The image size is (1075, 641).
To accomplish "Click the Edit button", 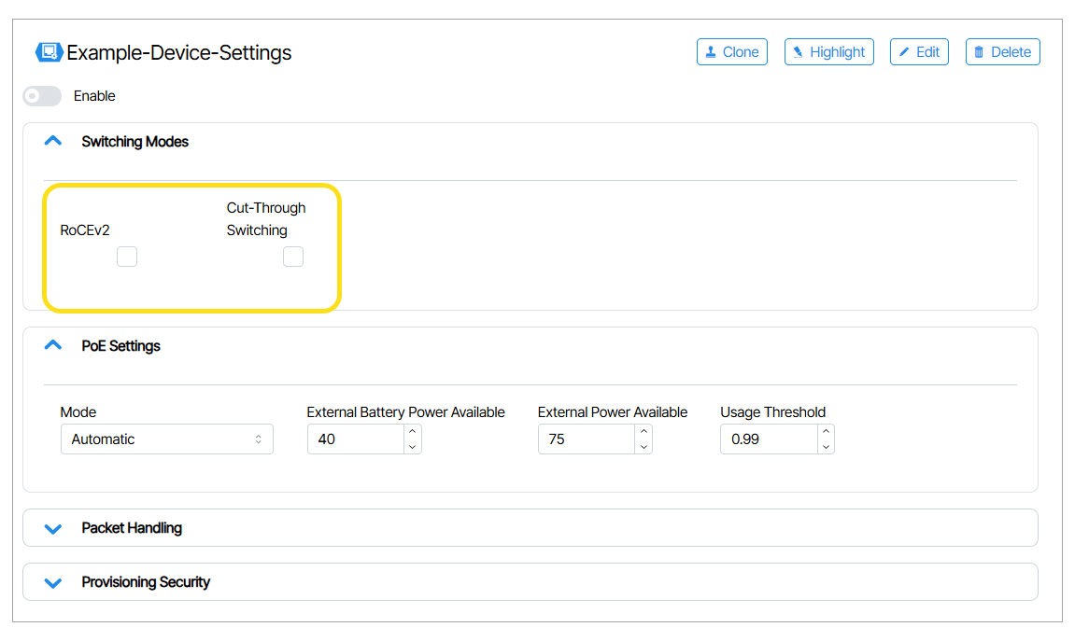I will tap(918, 52).
